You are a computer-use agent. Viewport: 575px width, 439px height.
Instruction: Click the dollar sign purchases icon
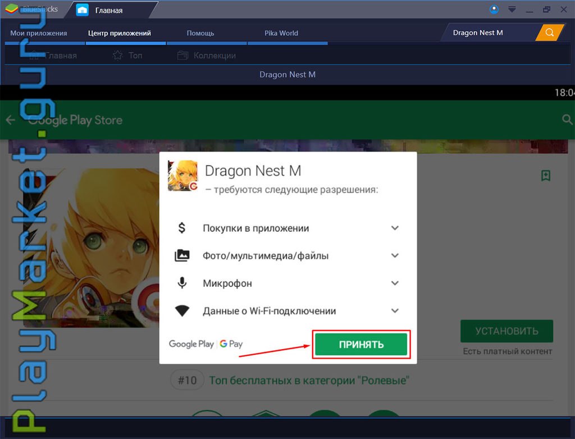click(x=182, y=228)
